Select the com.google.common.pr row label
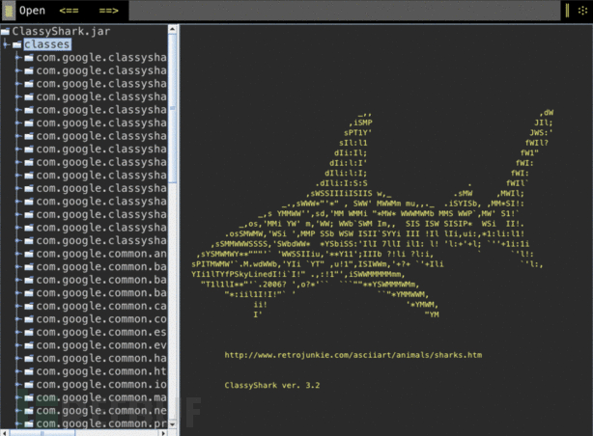This screenshot has height=436, width=593. tap(101, 423)
